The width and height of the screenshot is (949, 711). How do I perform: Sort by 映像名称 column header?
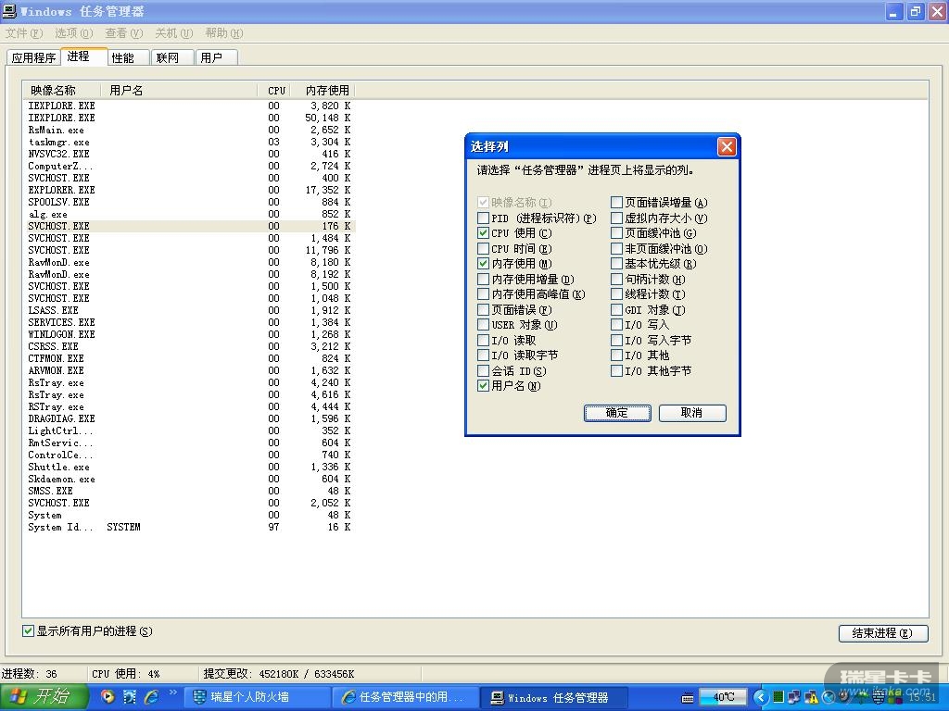click(x=62, y=90)
